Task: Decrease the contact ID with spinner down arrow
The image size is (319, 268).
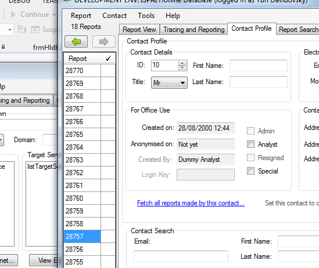Action: click(182, 68)
